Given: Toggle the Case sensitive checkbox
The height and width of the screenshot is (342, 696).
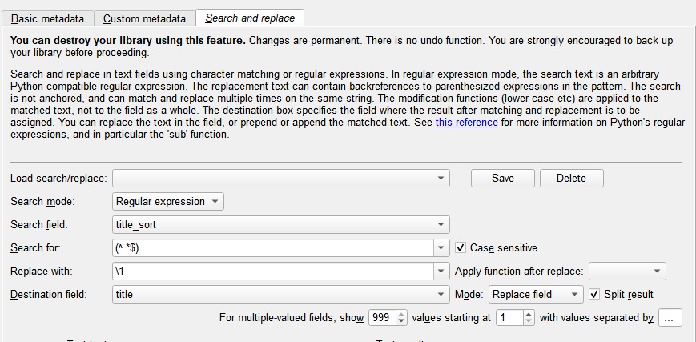Looking at the screenshot, I should [461, 248].
